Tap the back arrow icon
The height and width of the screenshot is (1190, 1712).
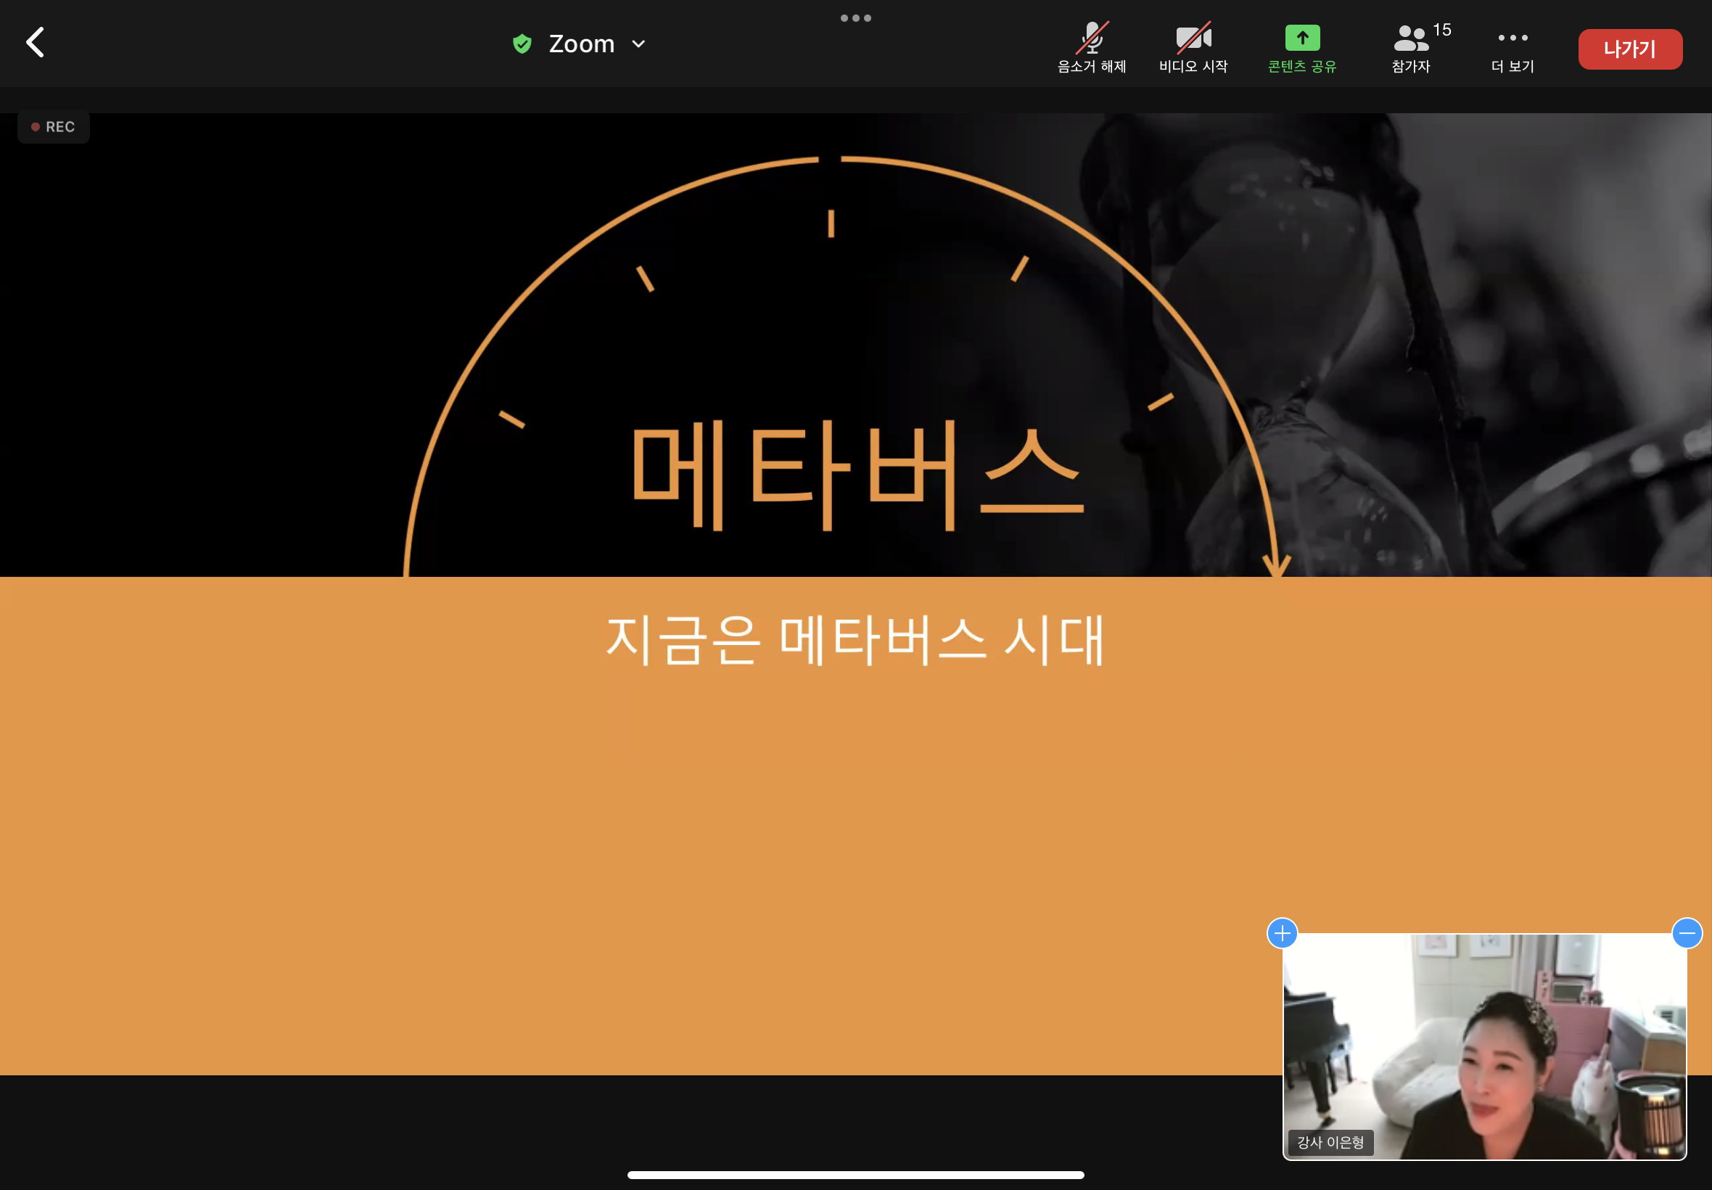[x=35, y=43]
